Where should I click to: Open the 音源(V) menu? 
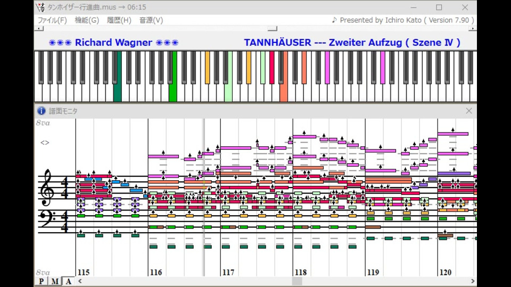151,20
